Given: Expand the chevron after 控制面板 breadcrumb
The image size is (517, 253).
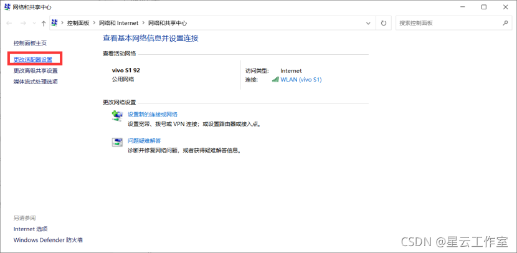Looking at the screenshot, I should click(x=94, y=23).
